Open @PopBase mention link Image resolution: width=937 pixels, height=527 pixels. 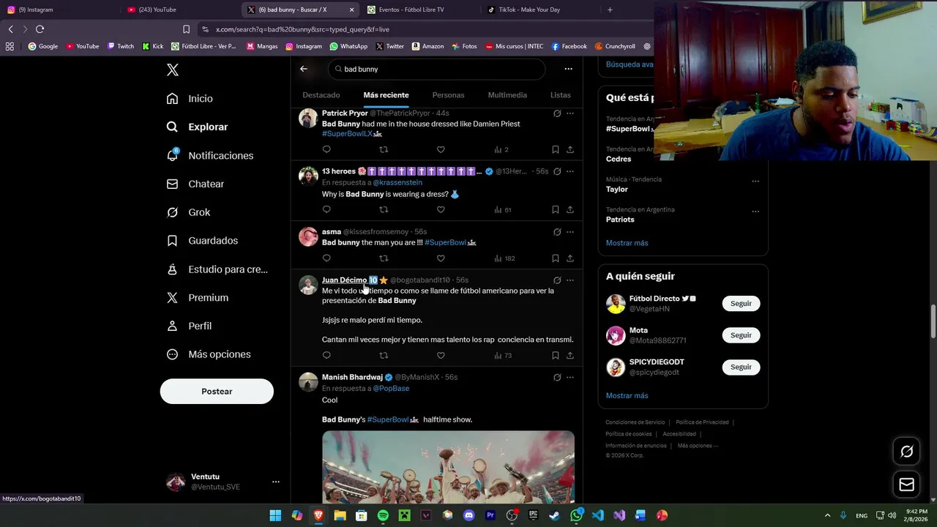[391, 388]
